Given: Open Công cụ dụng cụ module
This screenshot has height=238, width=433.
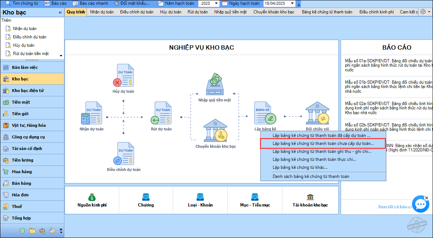Looking at the screenshot, I should tap(32, 137).
